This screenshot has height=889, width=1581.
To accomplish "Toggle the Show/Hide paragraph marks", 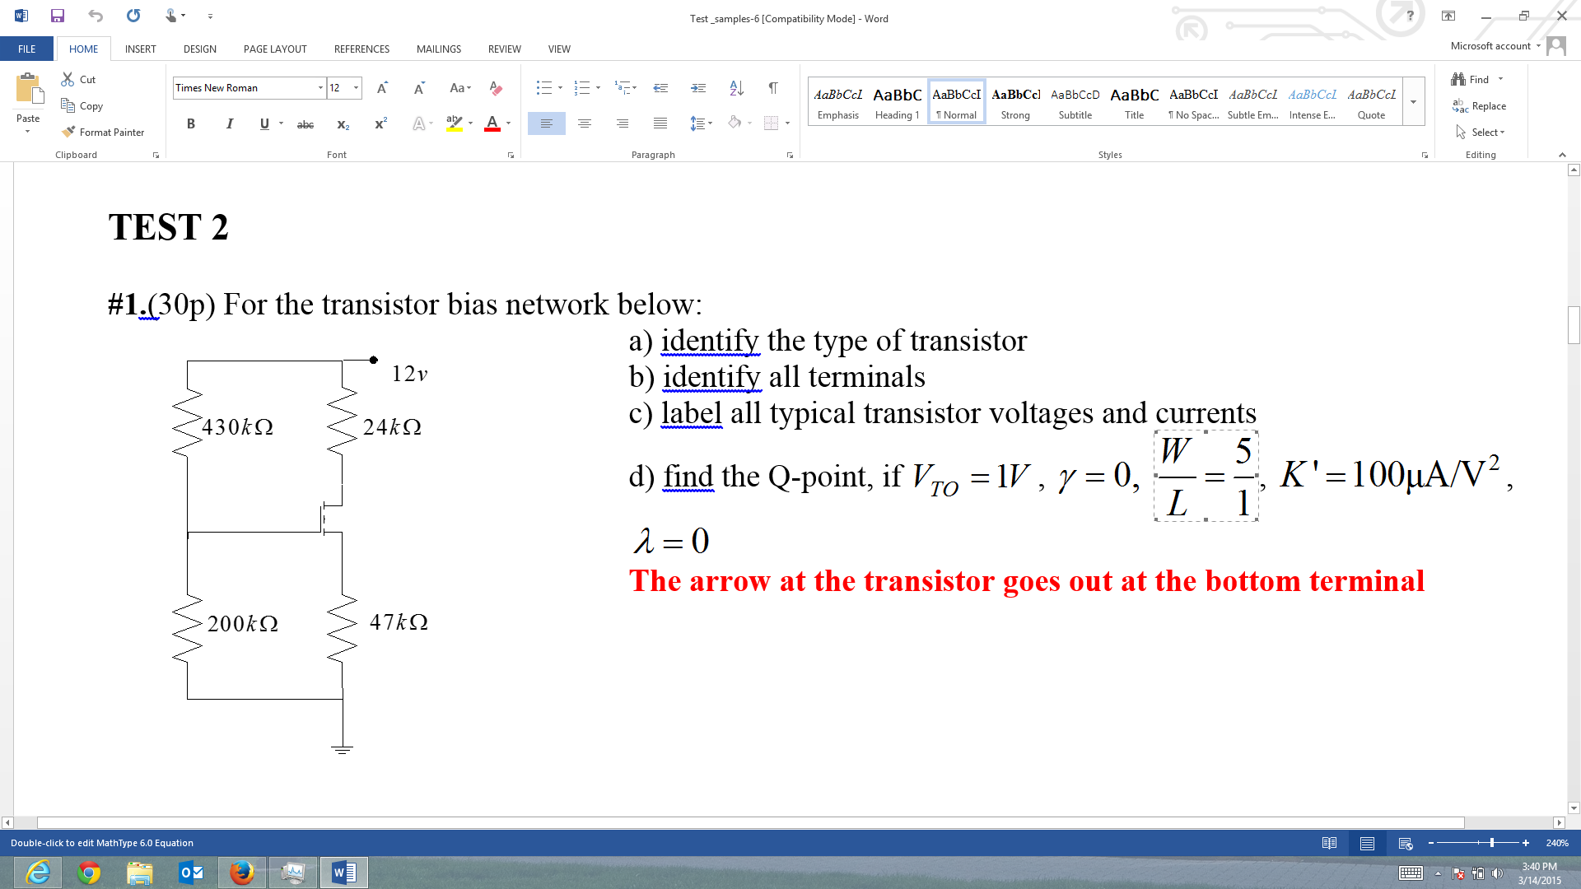I will [772, 87].
